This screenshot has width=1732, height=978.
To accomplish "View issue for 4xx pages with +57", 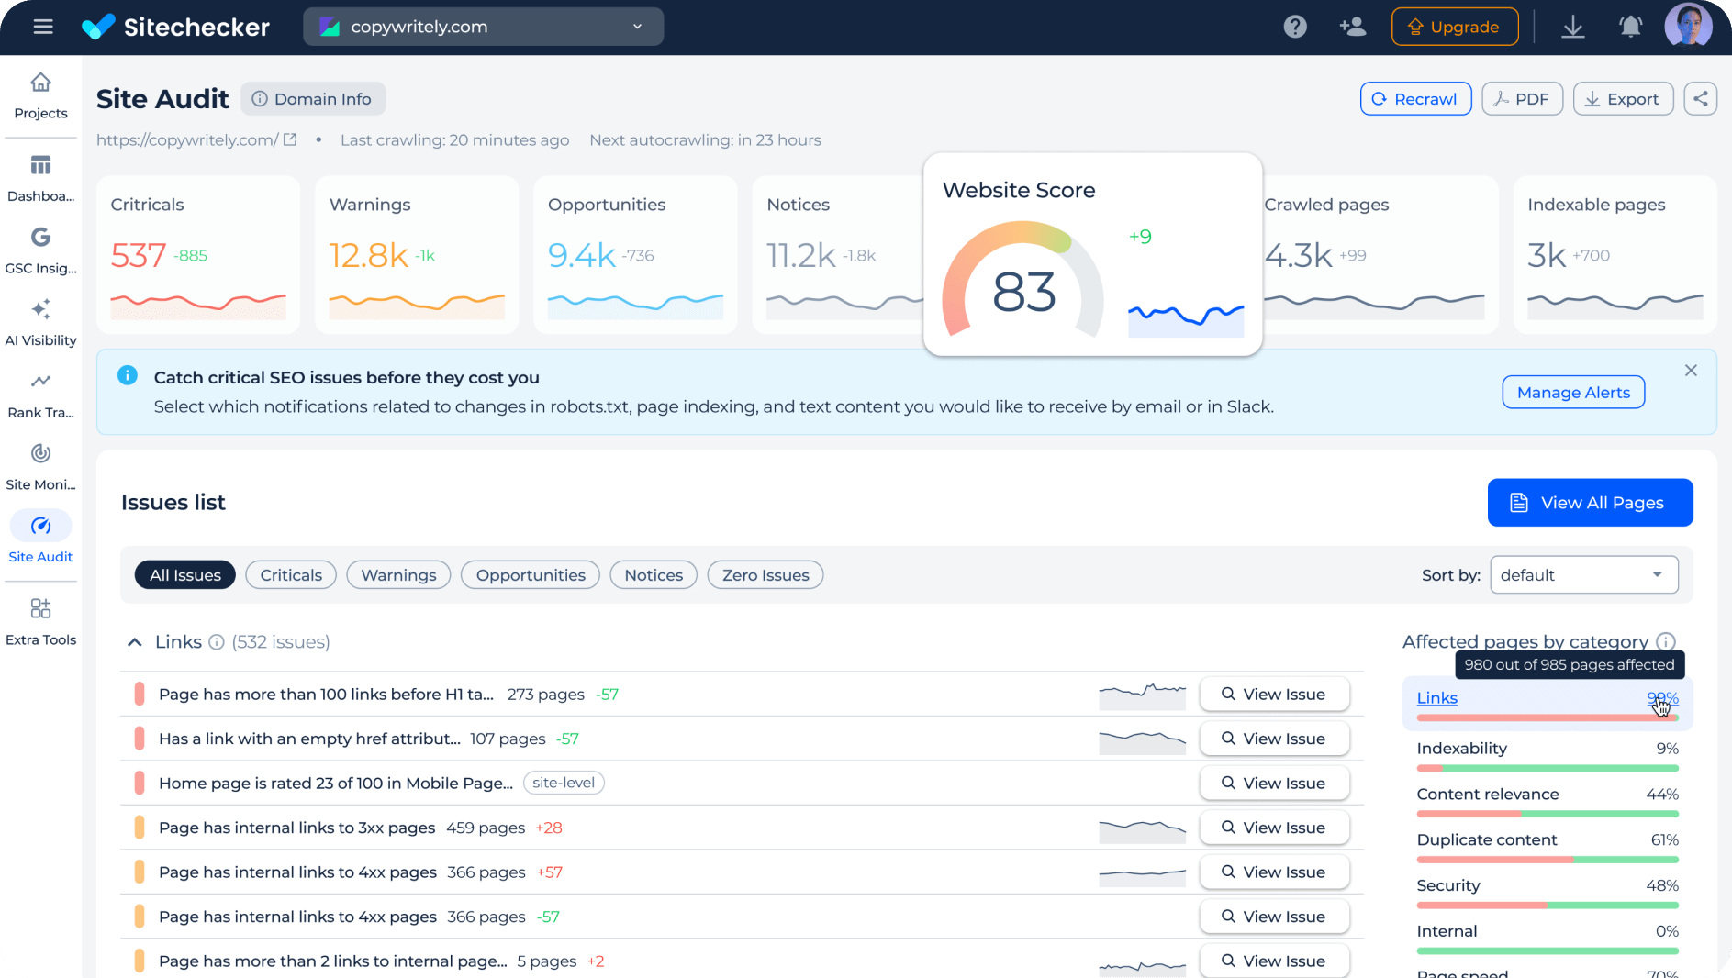I will click(1274, 872).
